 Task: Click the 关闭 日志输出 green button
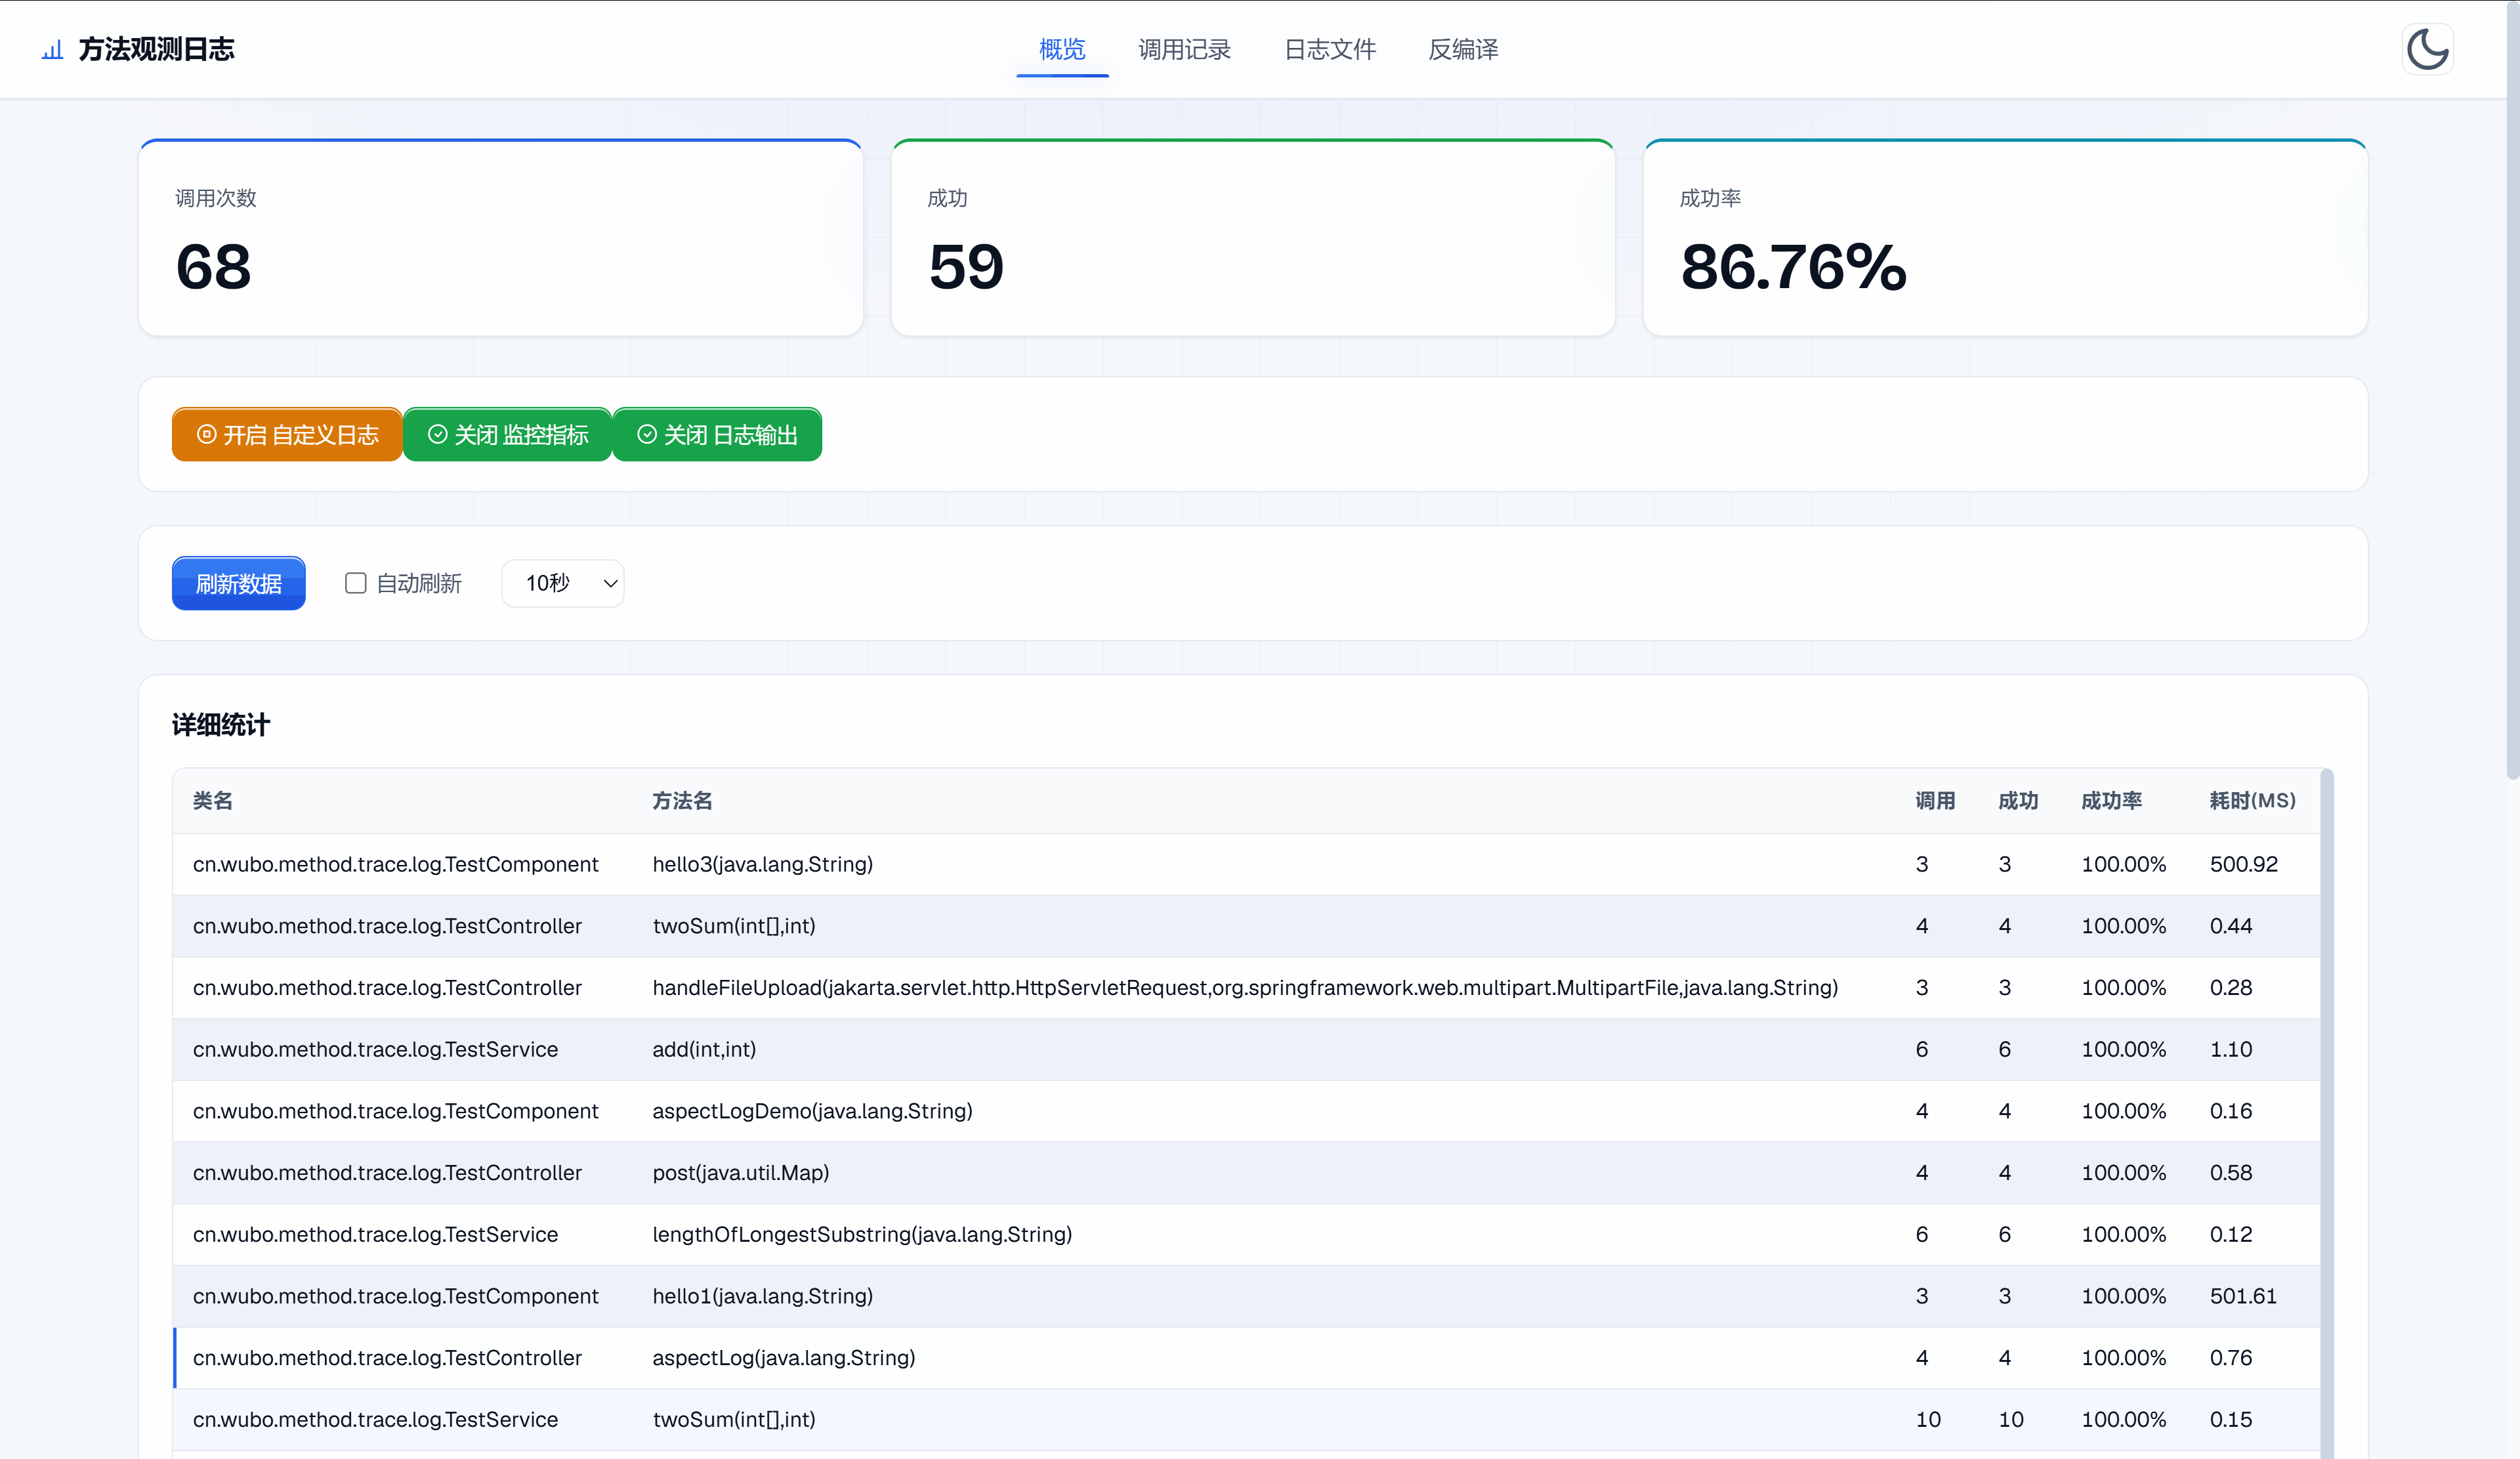pyautogui.click(x=717, y=434)
